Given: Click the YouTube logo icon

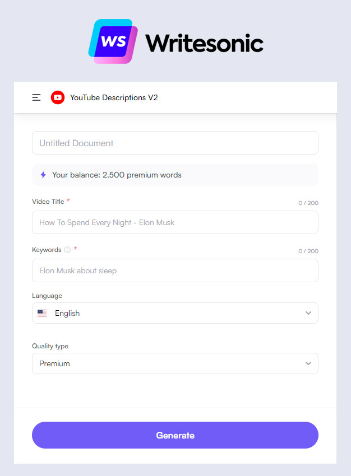Looking at the screenshot, I should click(57, 97).
